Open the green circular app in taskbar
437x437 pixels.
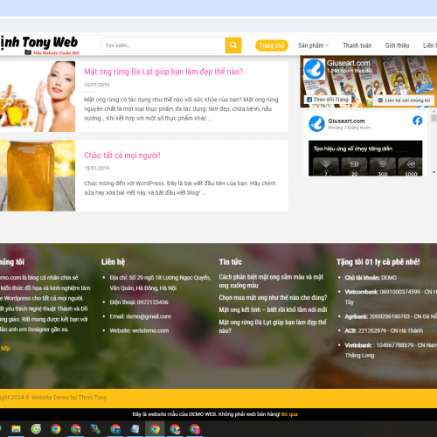(x=36, y=429)
